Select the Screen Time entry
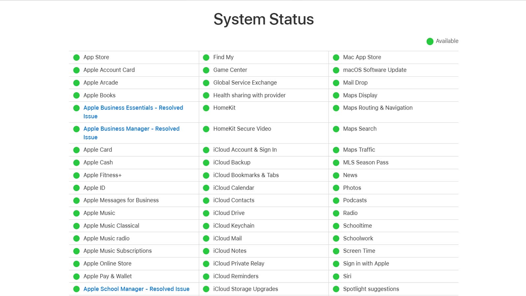Screen dimensions: 526x296 tap(359, 251)
